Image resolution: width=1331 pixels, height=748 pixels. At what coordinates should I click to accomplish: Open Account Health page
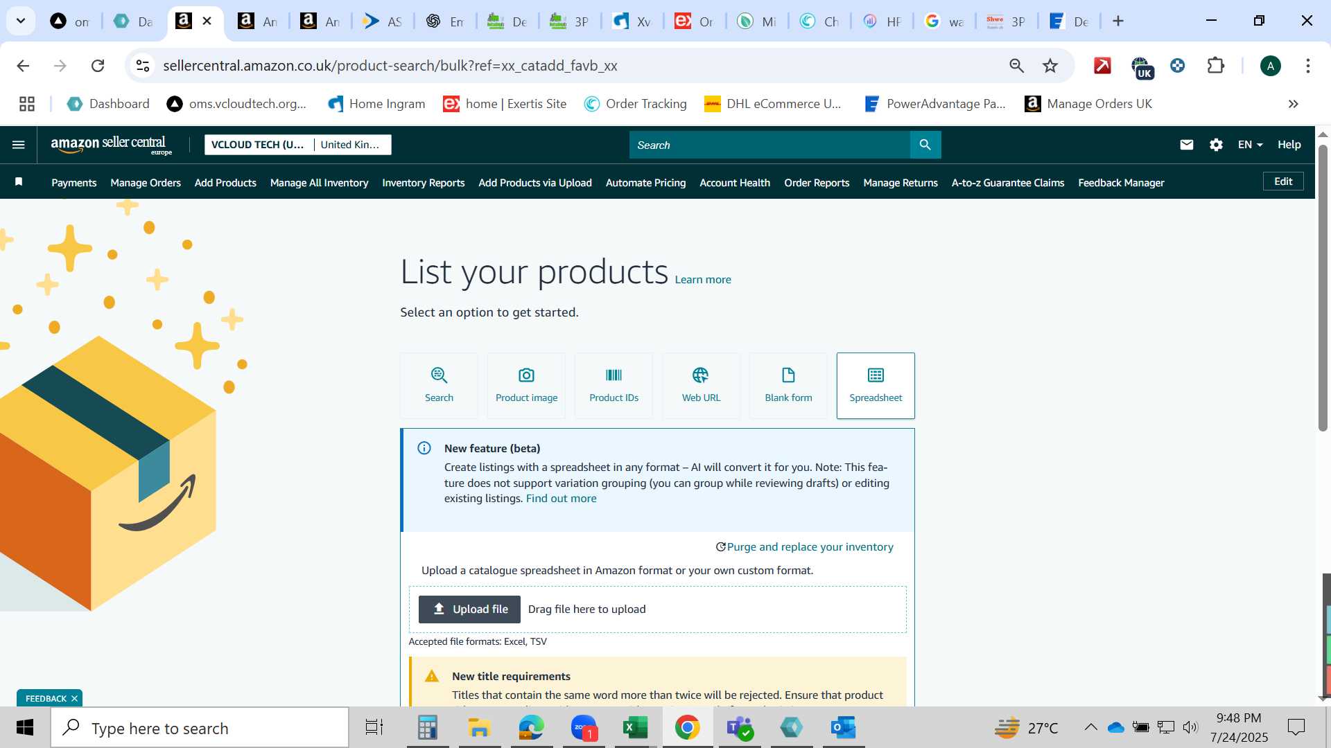[x=735, y=183]
